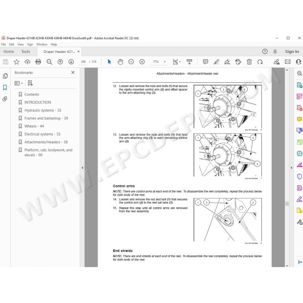The image size is (303, 303).
Task: Open search magnifier in right sidebar
Action: tap(300, 74)
